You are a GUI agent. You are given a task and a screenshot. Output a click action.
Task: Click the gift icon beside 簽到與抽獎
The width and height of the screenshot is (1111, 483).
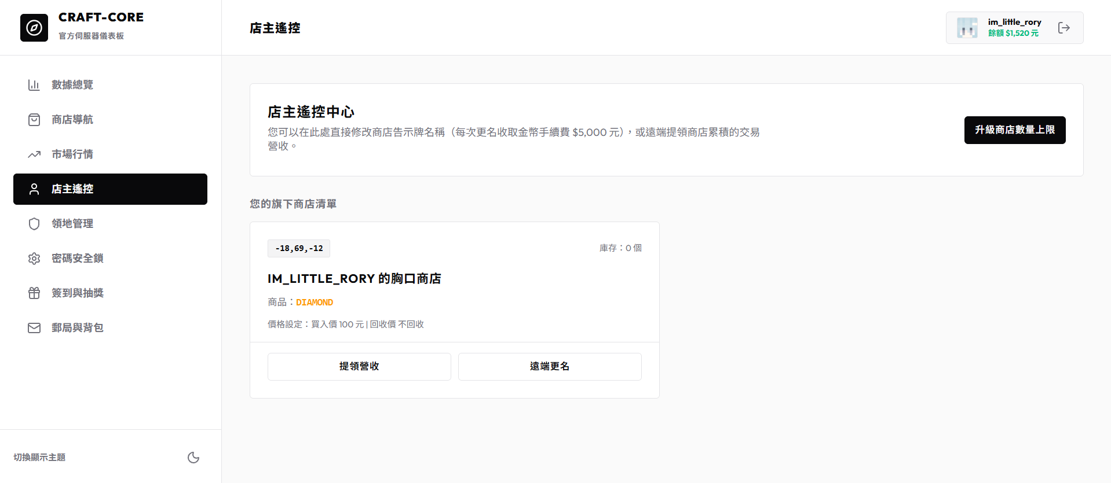click(x=34, y=293)
